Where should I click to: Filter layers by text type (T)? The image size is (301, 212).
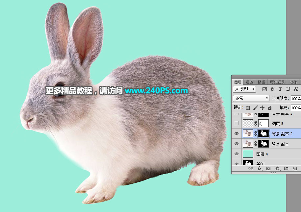[280, 89]
